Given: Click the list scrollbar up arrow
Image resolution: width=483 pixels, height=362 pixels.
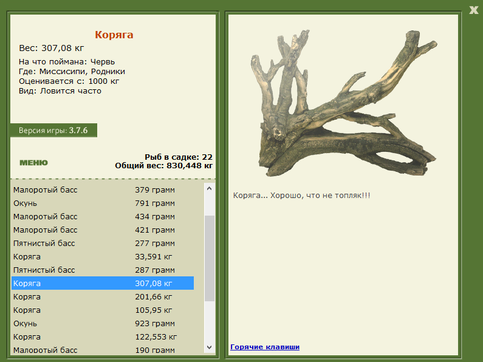Looking at the screenshot, I should pos(210,188).
